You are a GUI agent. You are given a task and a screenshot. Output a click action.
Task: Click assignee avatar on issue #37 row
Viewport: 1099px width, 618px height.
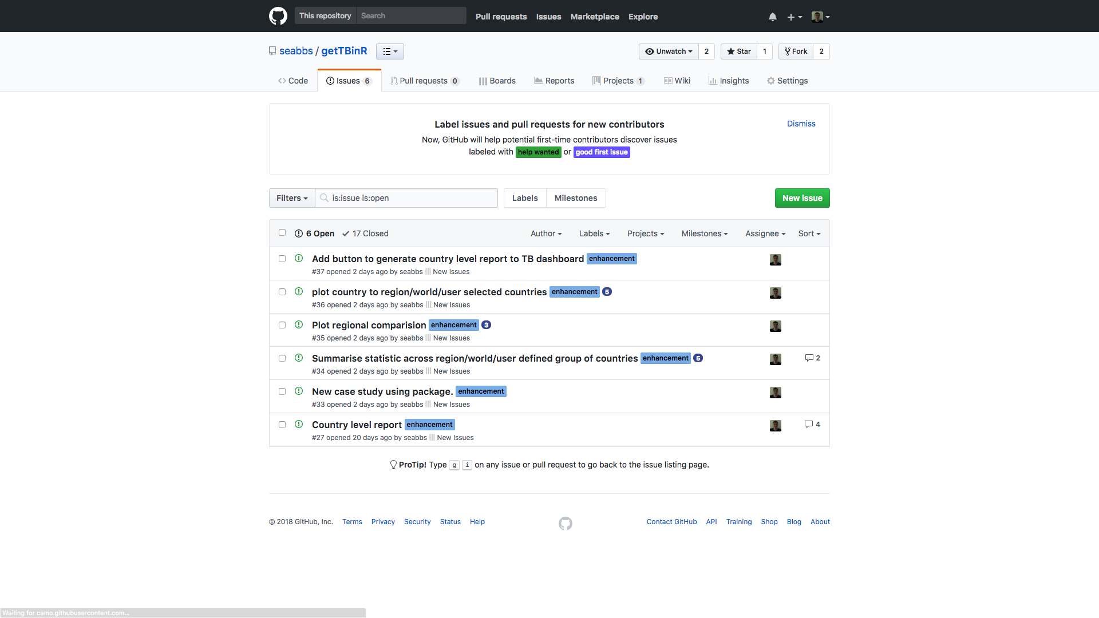click(x=776, y=260)
